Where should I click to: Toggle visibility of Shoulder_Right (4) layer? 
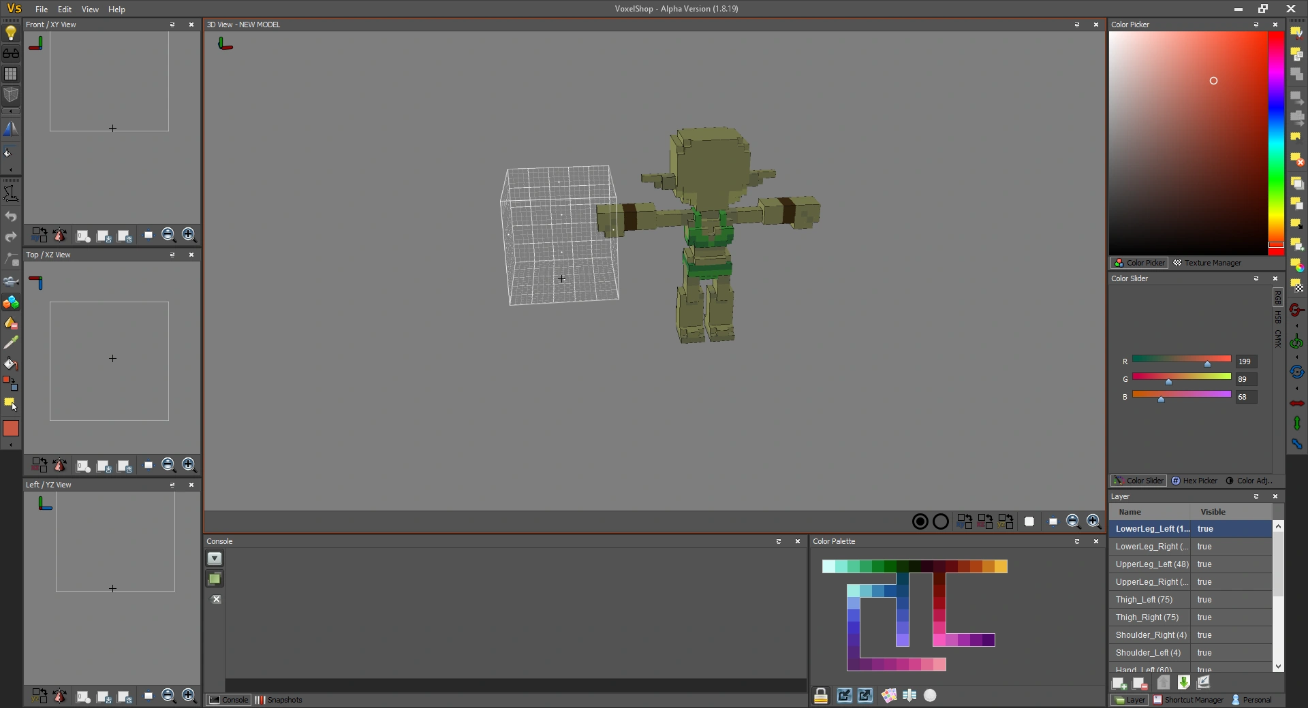point(1232,635)
